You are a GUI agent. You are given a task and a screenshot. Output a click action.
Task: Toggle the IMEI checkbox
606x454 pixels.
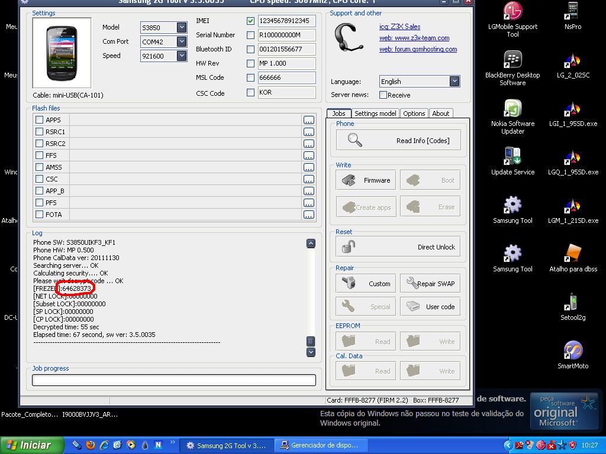(250, 21)
